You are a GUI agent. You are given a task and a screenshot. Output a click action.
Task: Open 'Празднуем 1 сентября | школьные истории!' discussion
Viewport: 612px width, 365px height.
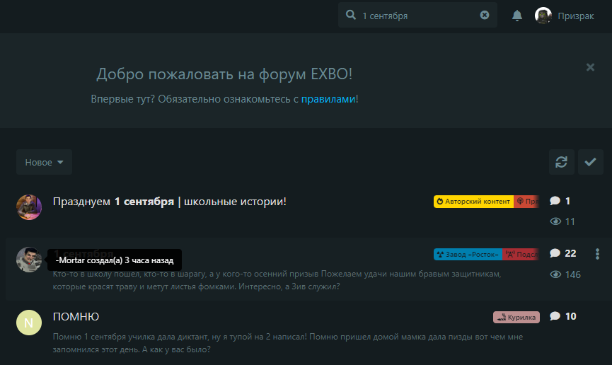point(169,202)
